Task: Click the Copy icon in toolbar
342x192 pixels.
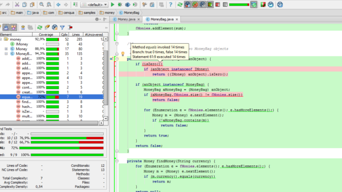Action: click(x=25, y=5)
